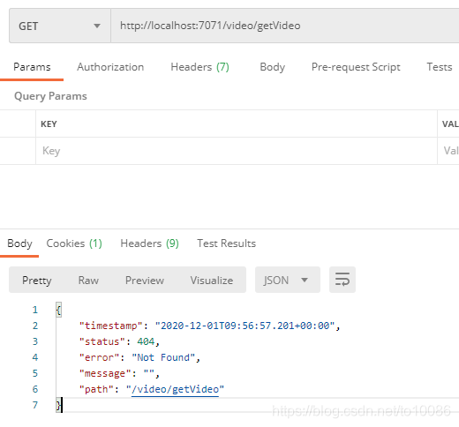Open the Visualize response view
The width and height of the screenshot is (459, 427).
click(x=212, y=280)
